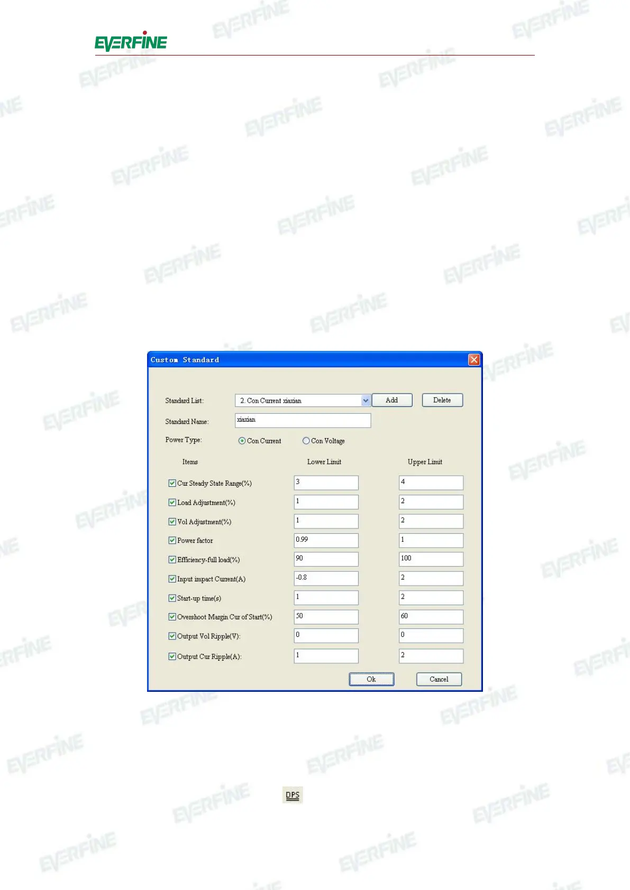Image resolution: width=630 pixels, height=890 pixels.
Task: Click Overshoot Margin lower limit field 50
Action: (326, 617)
